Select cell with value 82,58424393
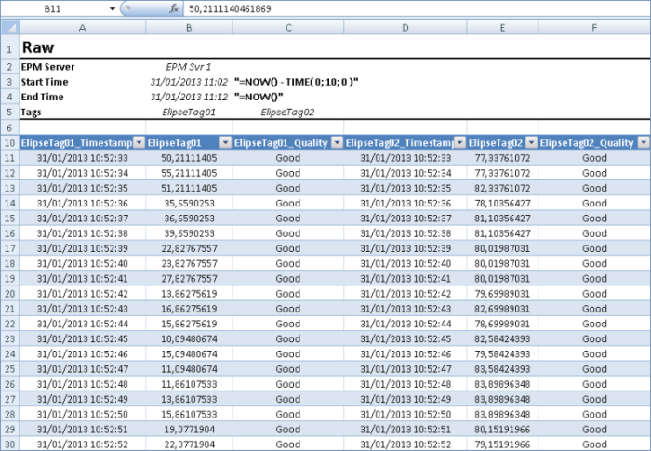The height and width of the screenshot is (451, 651). pos(502,338)
